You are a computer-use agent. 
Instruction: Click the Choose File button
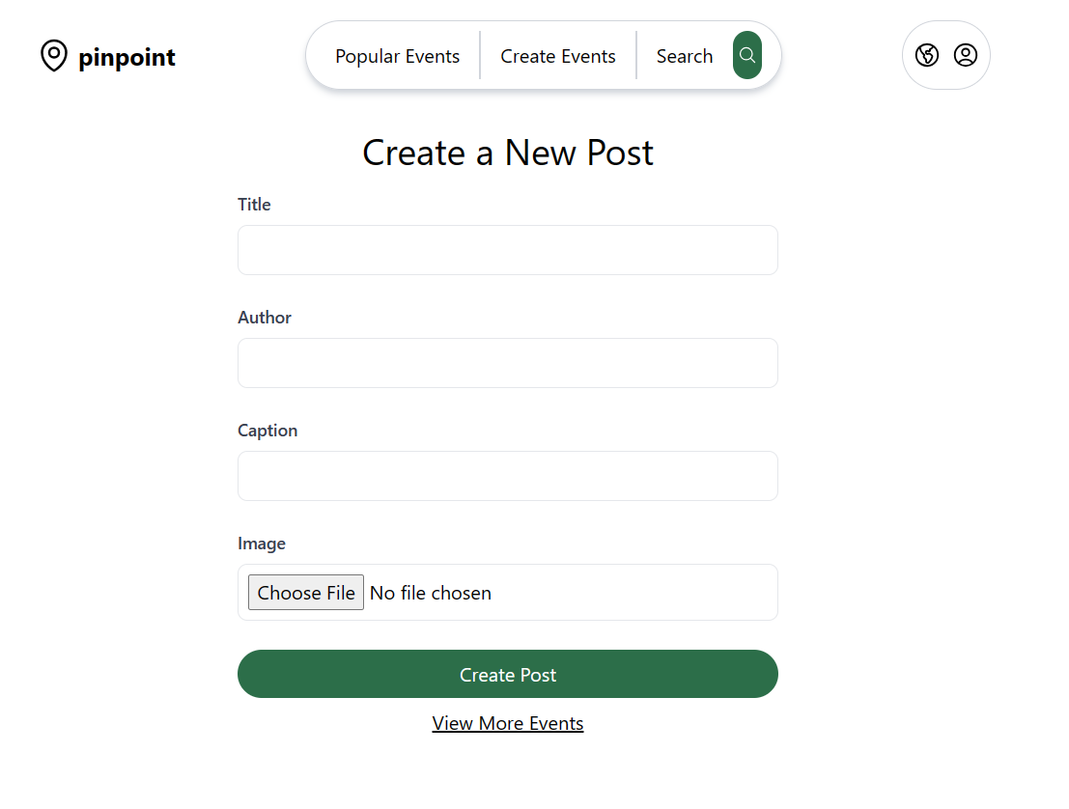coord(306,592)
